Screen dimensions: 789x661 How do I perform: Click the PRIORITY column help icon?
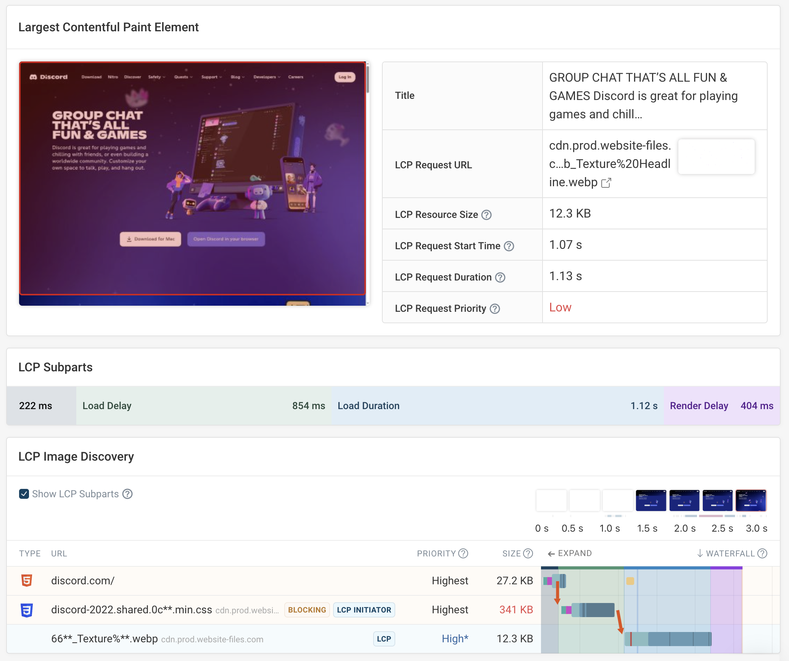(463, 553)
